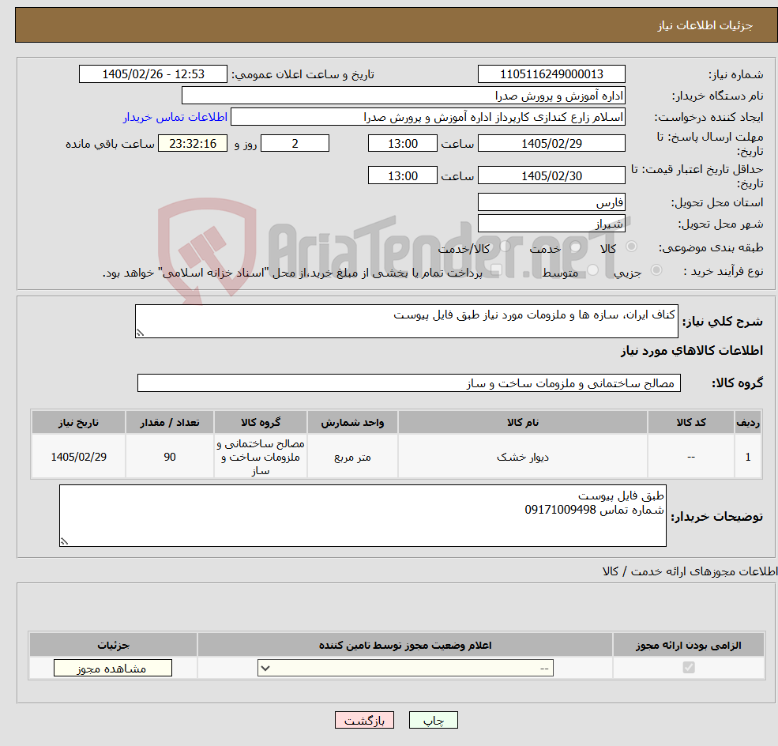Click the واحد شمارش column header
The image size is (778, 746).
tap(352, 422)
